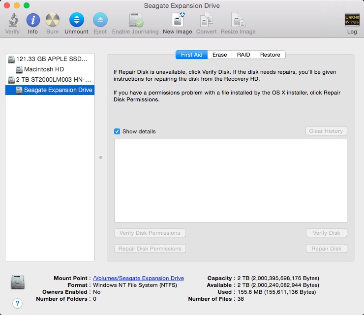Viewport: 364px width, 315px height.
Task: Click the large drive icon beside Mount Point
Action: click(x=18, y=282)
